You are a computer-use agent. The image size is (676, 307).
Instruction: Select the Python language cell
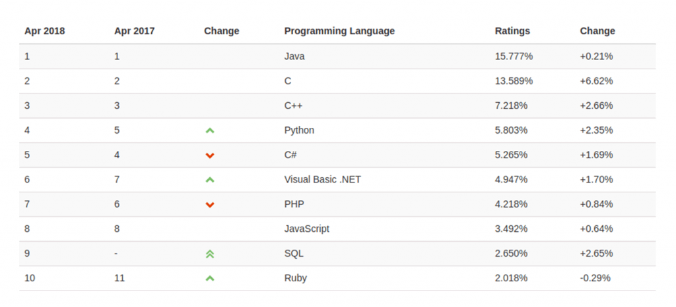point(299,130)
